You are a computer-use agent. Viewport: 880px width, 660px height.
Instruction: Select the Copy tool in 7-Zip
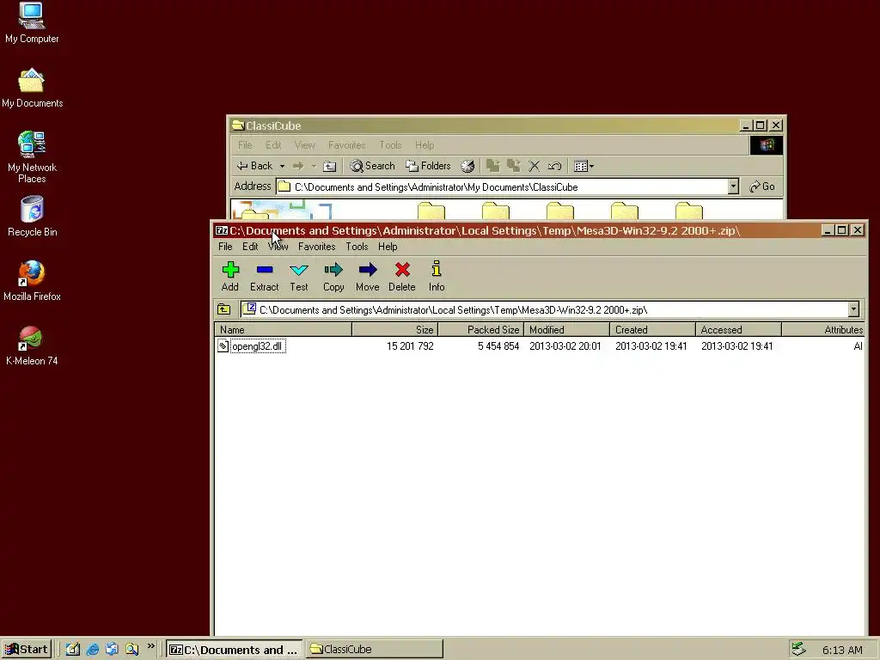pyautogui.click(x=333, y=276)
